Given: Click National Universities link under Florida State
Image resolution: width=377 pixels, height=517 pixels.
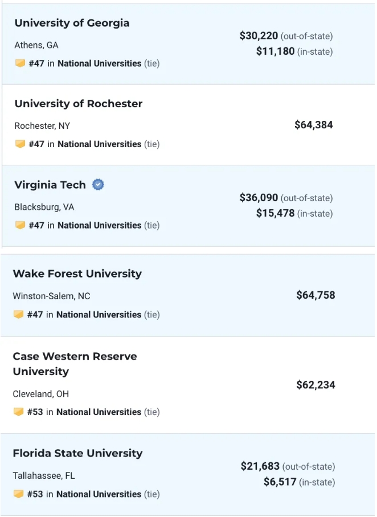Looking at the screenshot, I should [98, 494].
